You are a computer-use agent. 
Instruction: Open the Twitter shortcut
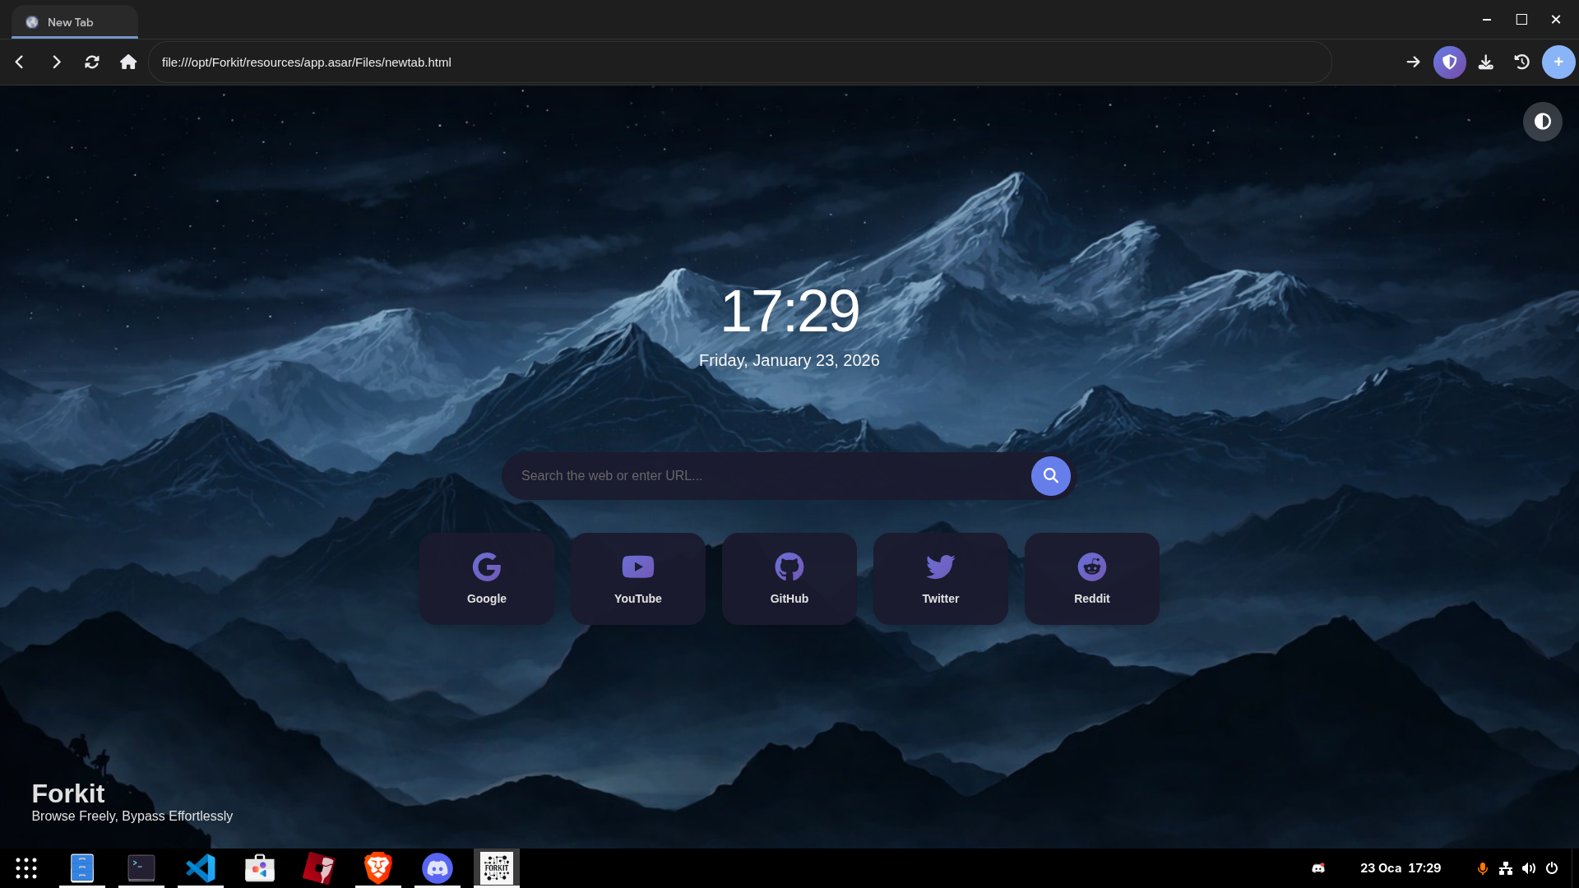(x=940, y=578)
